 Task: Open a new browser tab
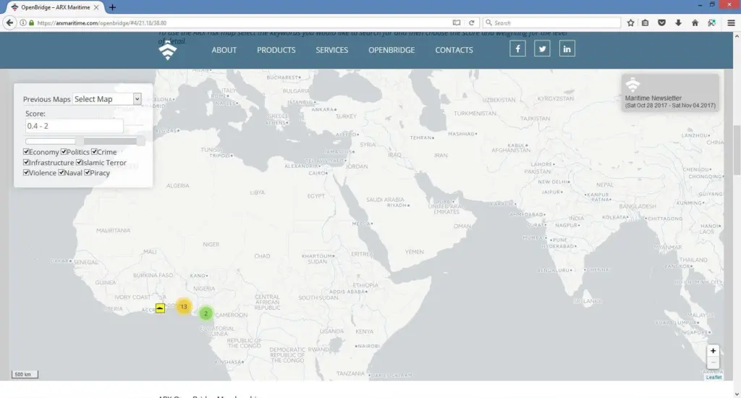(112, 7)
